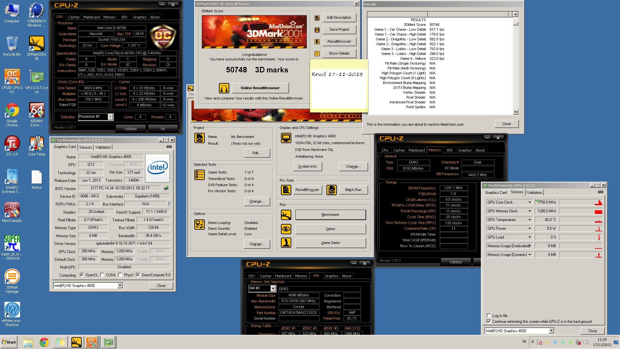Image resolution: width=620 pixels, height=349 pixels.
Task: Expand the GPU Power sensor dropdown
Action: pyautogui.click(x=530, y=228)
